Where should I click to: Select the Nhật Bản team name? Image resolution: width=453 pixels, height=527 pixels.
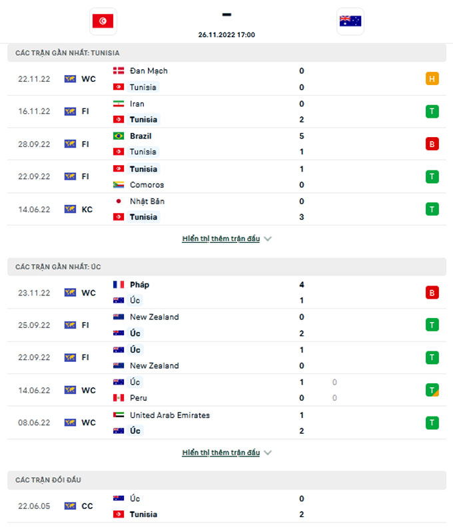[147, 201]
